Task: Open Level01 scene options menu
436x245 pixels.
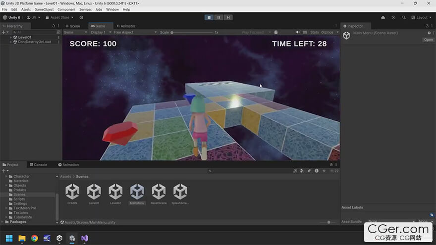Action: point(58,37)
